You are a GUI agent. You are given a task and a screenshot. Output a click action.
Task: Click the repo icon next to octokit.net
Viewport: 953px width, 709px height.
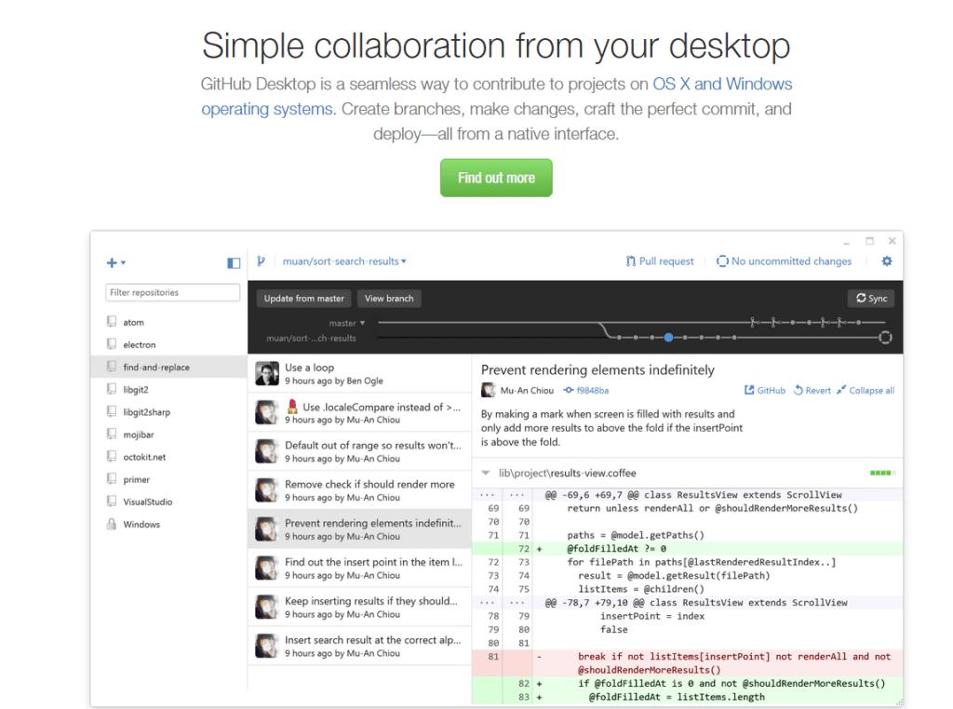112,456
